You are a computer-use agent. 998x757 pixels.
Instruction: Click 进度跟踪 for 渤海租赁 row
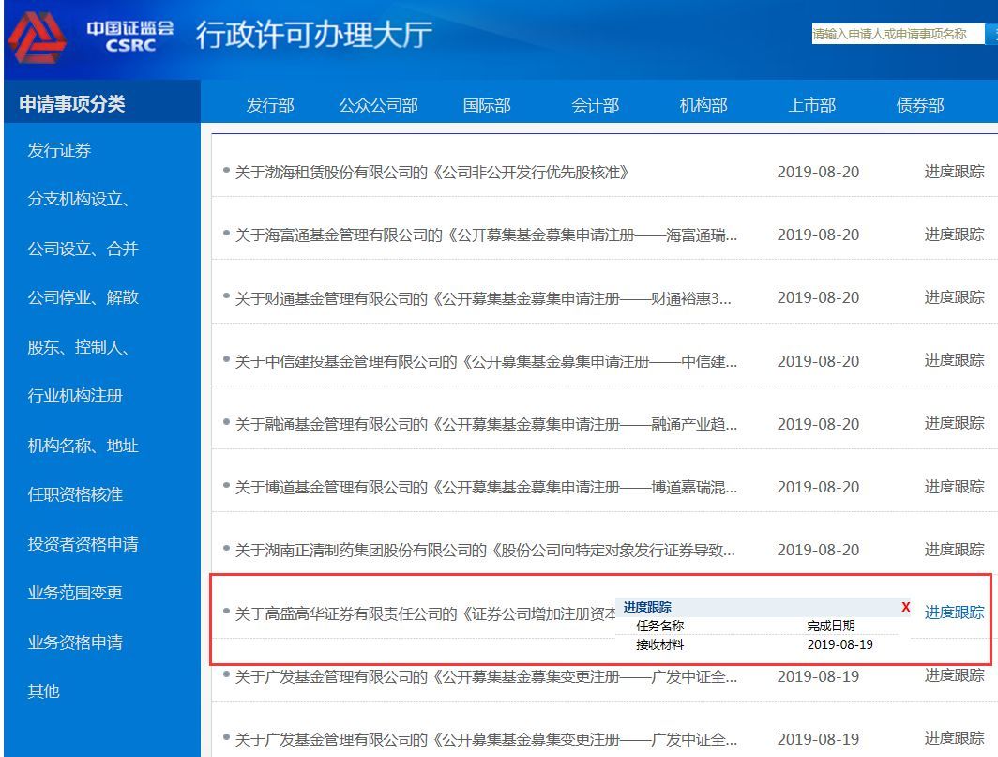954,172
